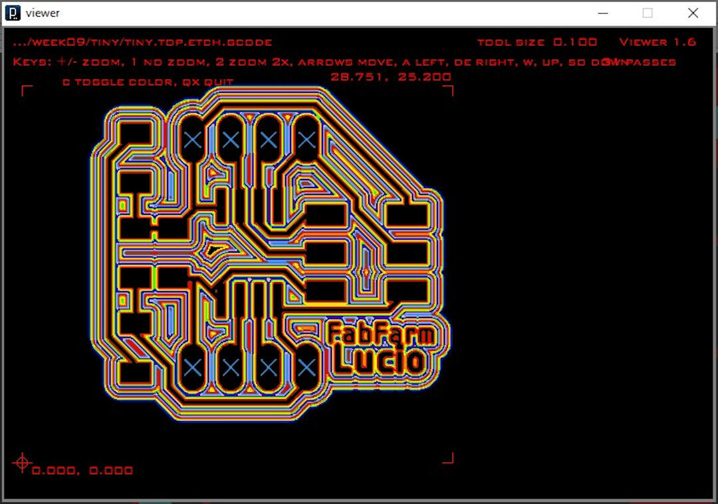Click the top-right corner registration bracket
The image size is (718, 504).
(x=447, y=89)
